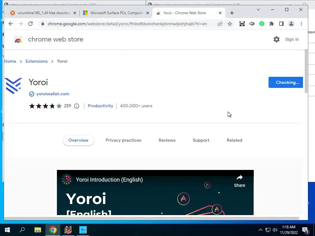Open the Chrome three-dot menu
315x236 pixels.
coord(301,24)
